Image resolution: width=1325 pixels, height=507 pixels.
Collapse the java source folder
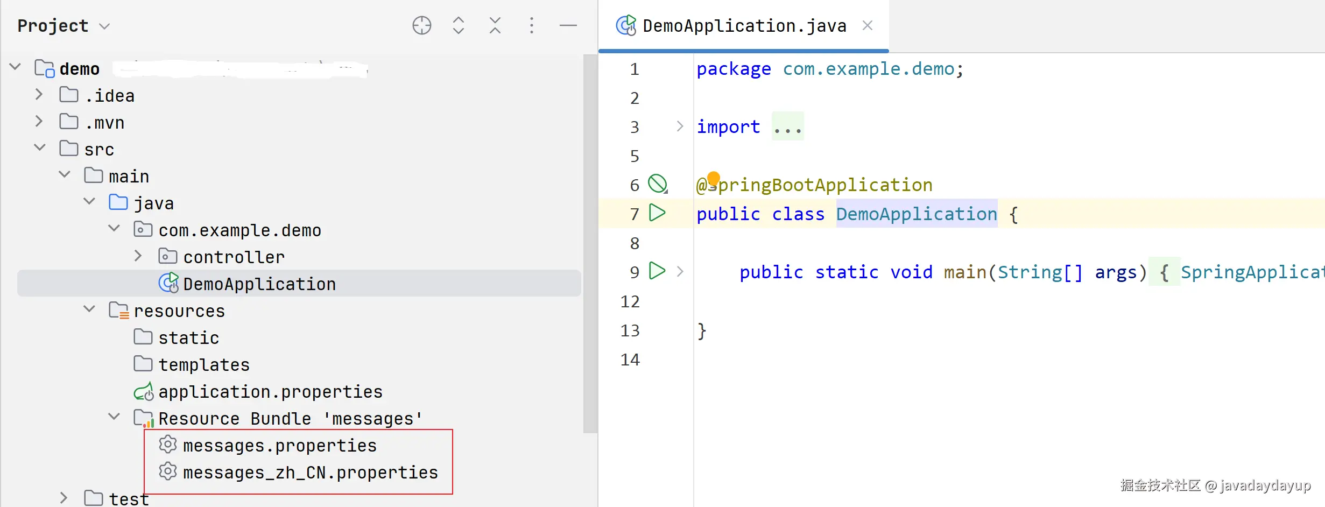[x=89, y=201]
